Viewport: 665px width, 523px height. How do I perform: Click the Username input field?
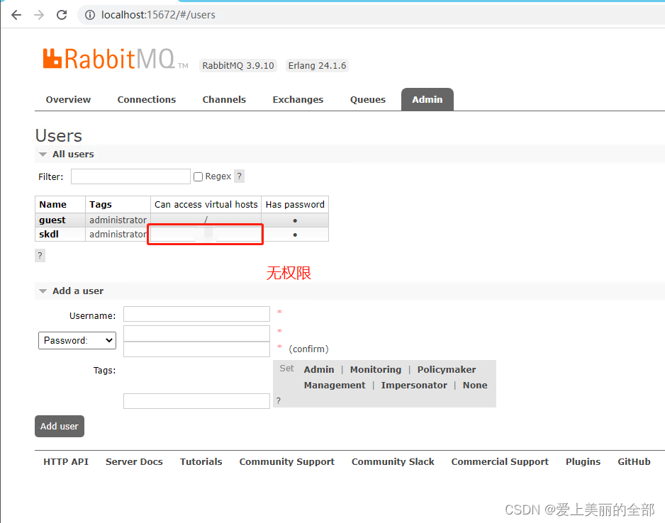tap(196, 313)
